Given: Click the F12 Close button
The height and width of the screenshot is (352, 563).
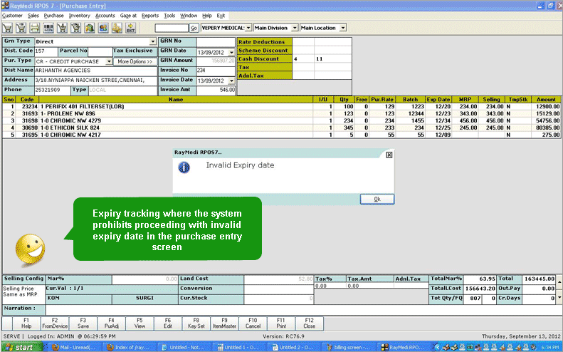Looking at the screenshot, I should 310,323.
